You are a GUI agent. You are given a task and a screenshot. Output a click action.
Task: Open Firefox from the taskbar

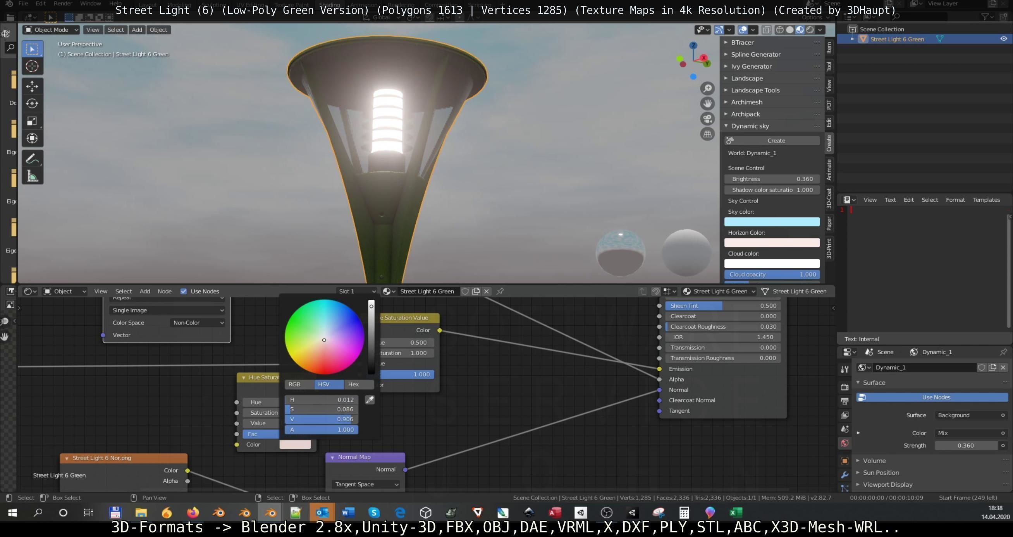tap(193, 513)
